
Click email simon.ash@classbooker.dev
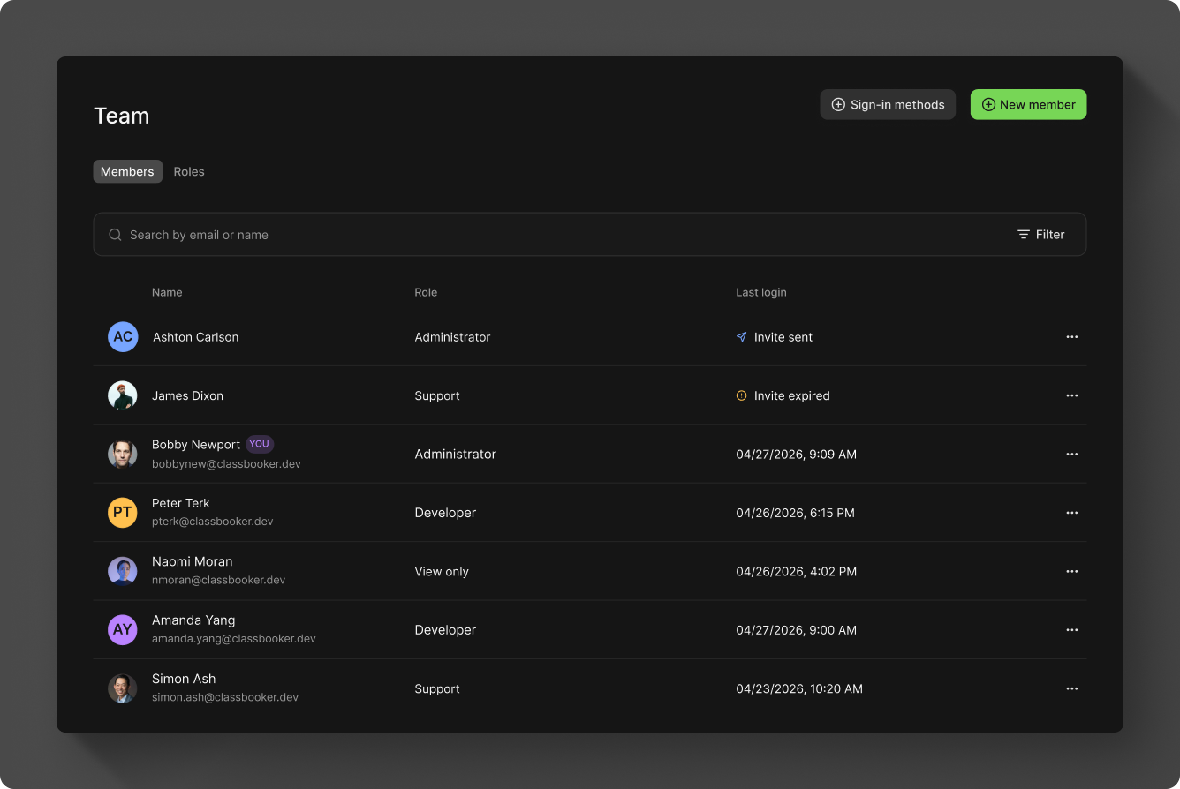[225, 697]
